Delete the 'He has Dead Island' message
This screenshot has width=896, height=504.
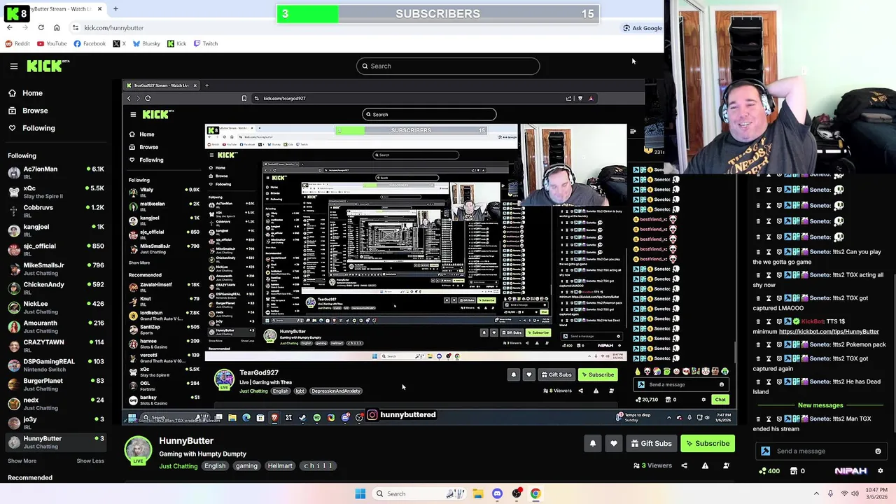click(x=758, y=381)
